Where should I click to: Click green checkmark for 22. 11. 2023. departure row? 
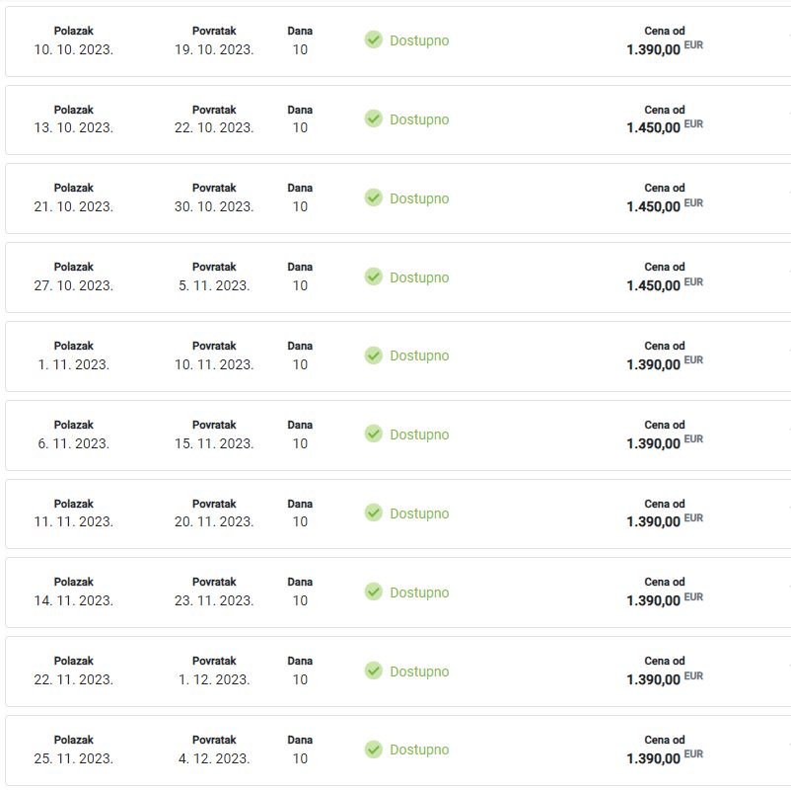click(x=373, y=671)
